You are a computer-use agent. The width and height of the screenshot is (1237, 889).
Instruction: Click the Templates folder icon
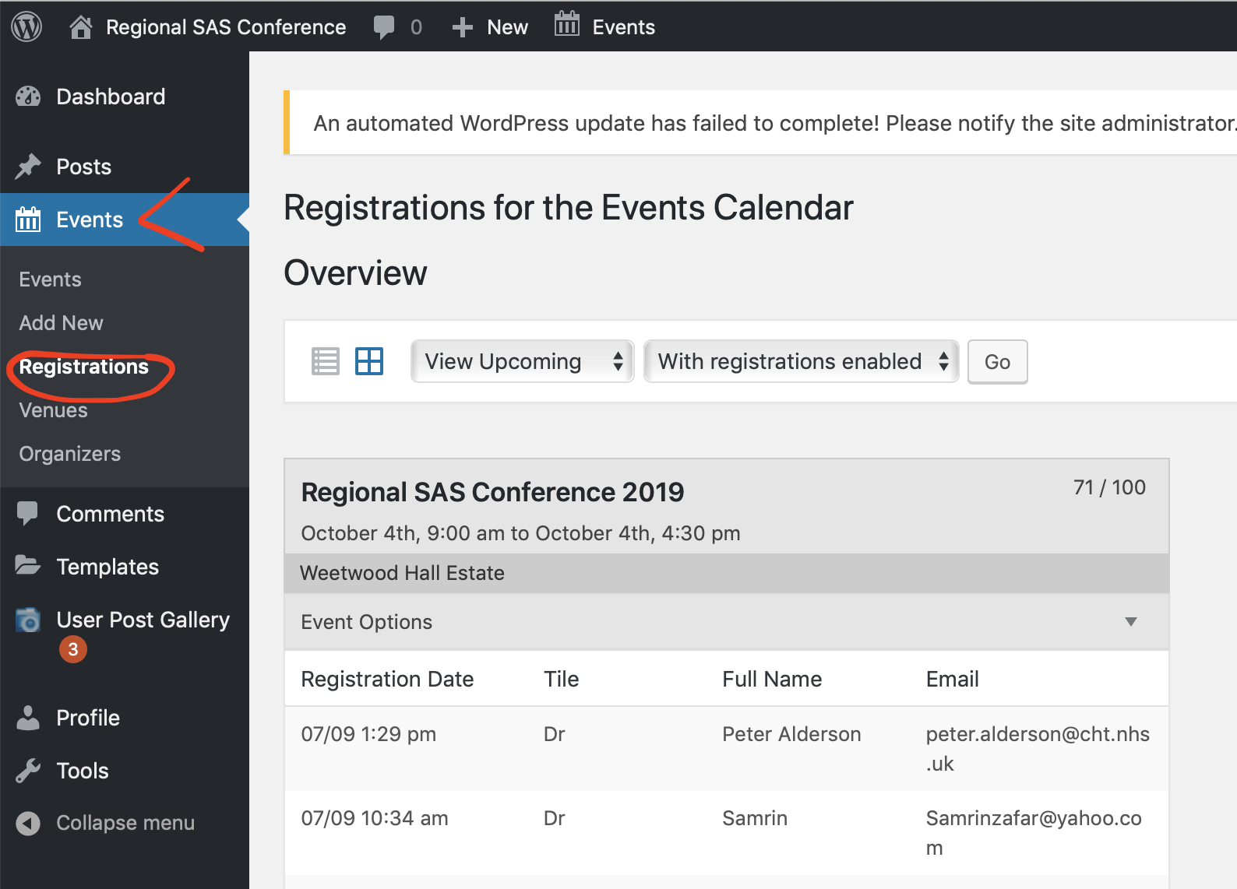pyautogui.click(x=28, y=566)
